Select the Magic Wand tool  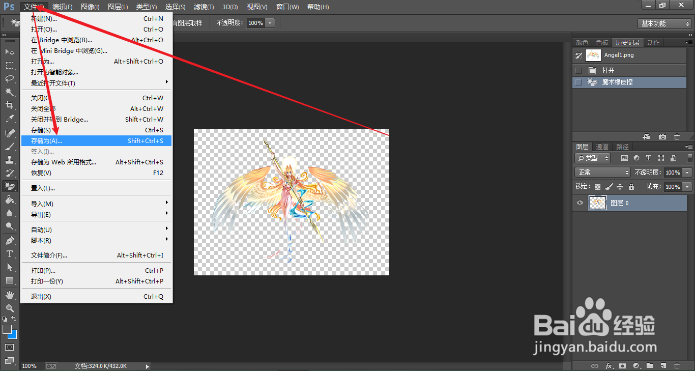[x=10, y=92]
